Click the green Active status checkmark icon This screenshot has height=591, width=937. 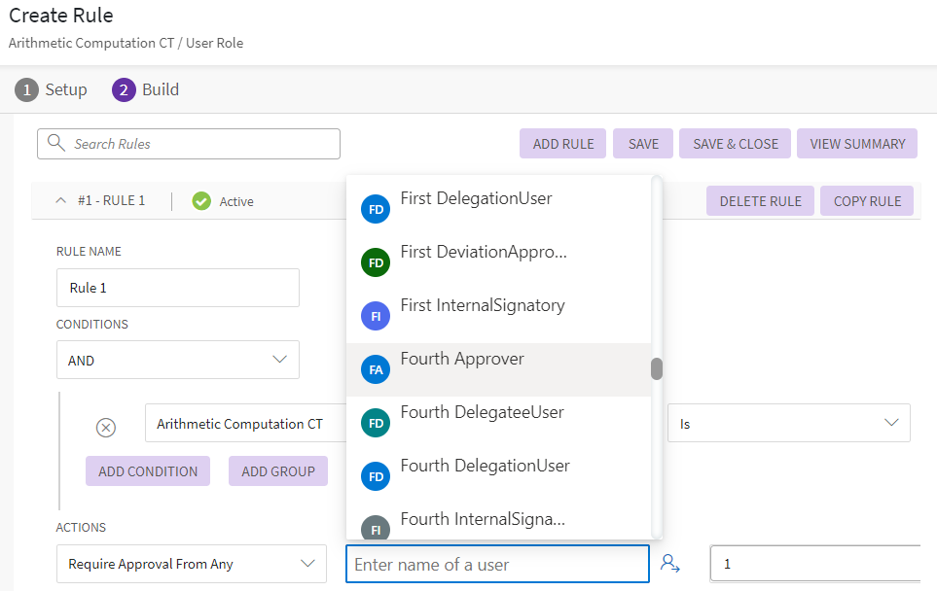pyautogui.click(x=201, y=201)
